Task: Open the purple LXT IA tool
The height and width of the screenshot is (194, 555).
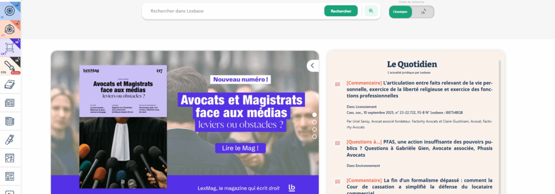Action: point(10,47)
